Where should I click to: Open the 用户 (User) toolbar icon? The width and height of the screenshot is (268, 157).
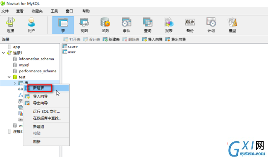tap(31, 25)
